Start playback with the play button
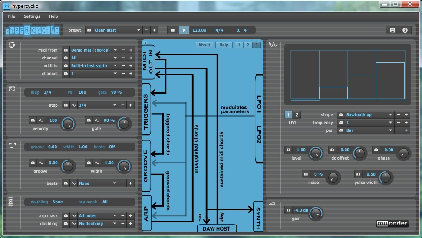 184,30
